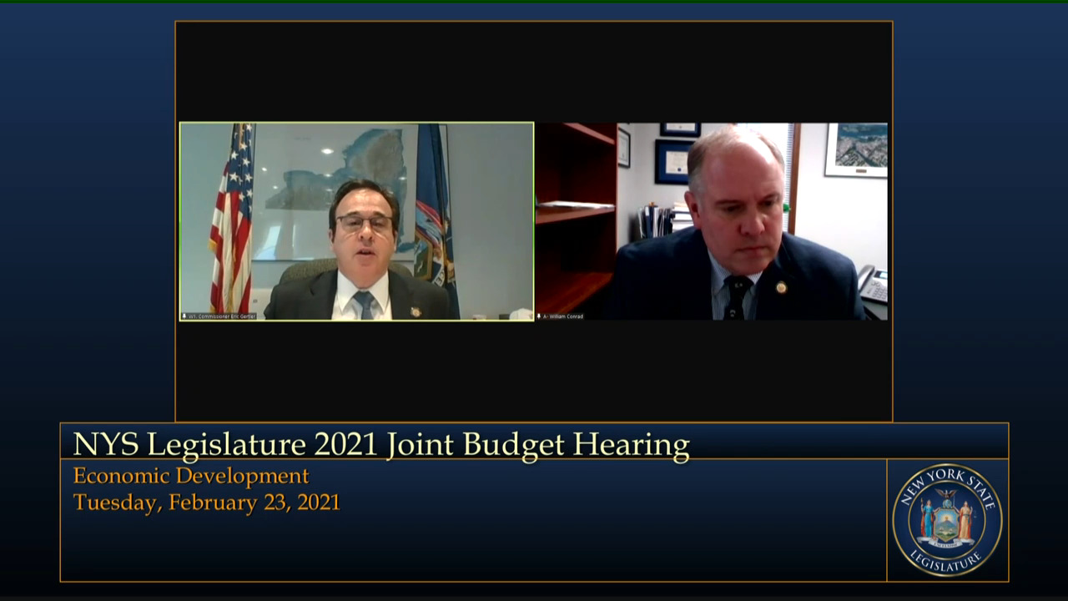Click the New York State Legislature seal

pyautogui.click(x=947, y=520)
